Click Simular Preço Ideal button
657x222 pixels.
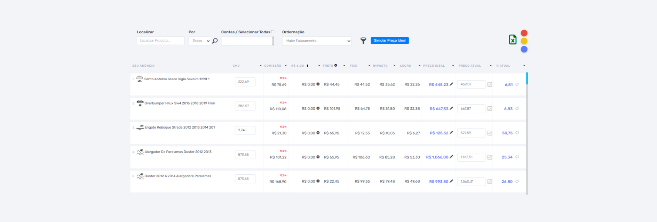[389, 41]
